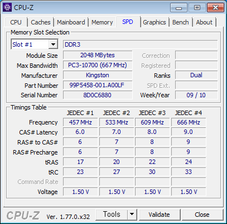Screen dimensions: 227x224
Task: Open the Tools dropdown arrow
Action: [132, 214]
